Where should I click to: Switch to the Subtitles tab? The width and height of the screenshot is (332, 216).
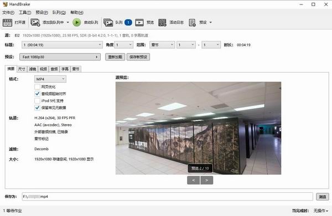(x=65, y=69)
